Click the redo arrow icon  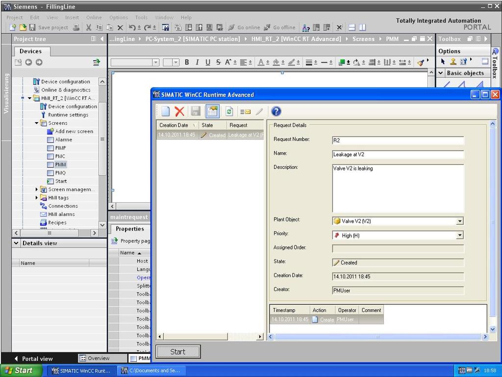coord(147,27)
